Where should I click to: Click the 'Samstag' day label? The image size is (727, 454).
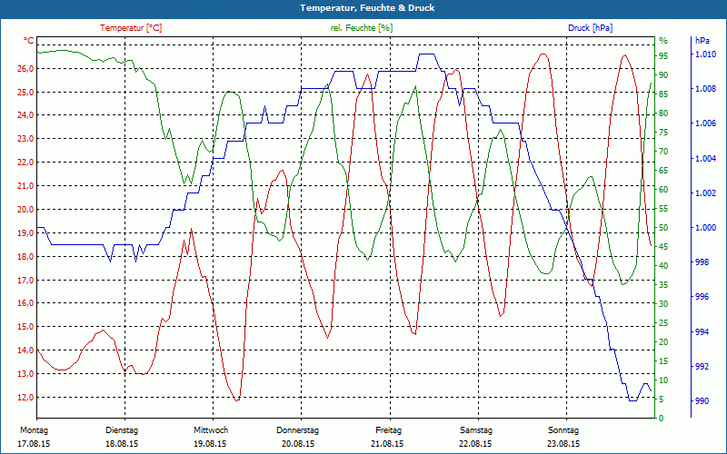coord(475,430)
